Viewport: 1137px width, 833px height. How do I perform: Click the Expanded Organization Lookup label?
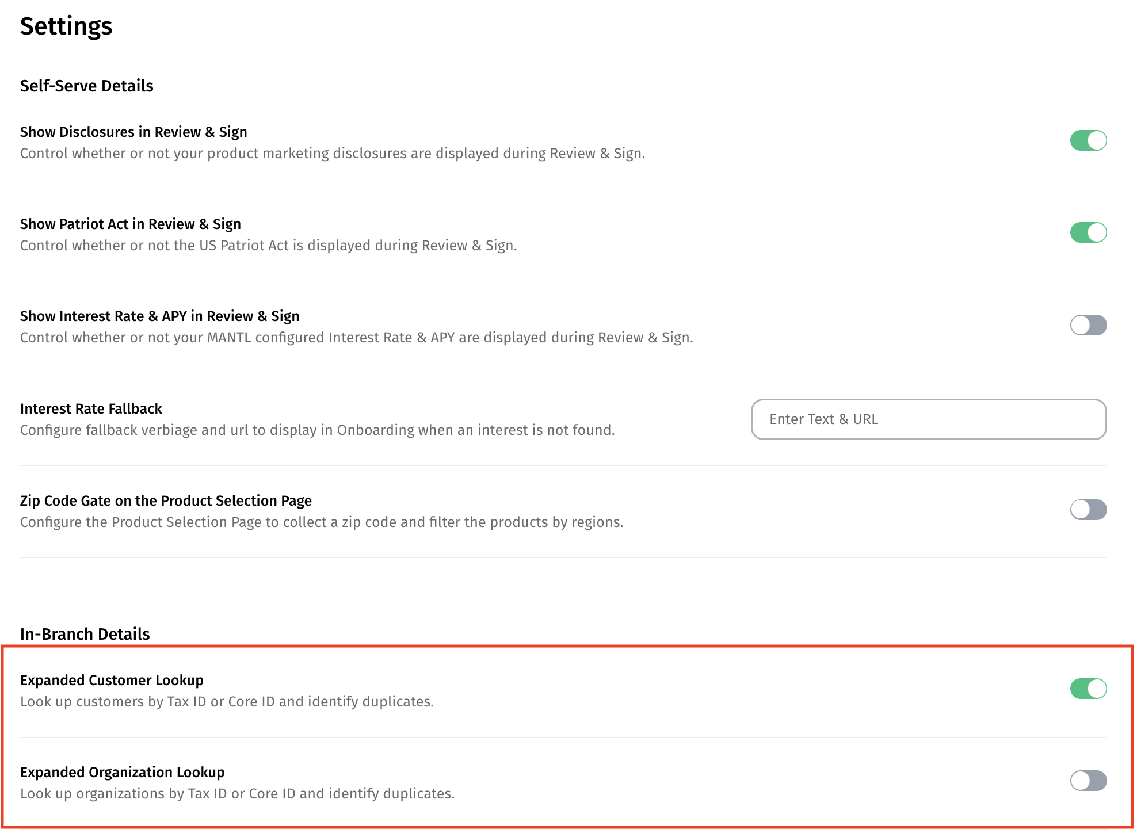(122, 772)
